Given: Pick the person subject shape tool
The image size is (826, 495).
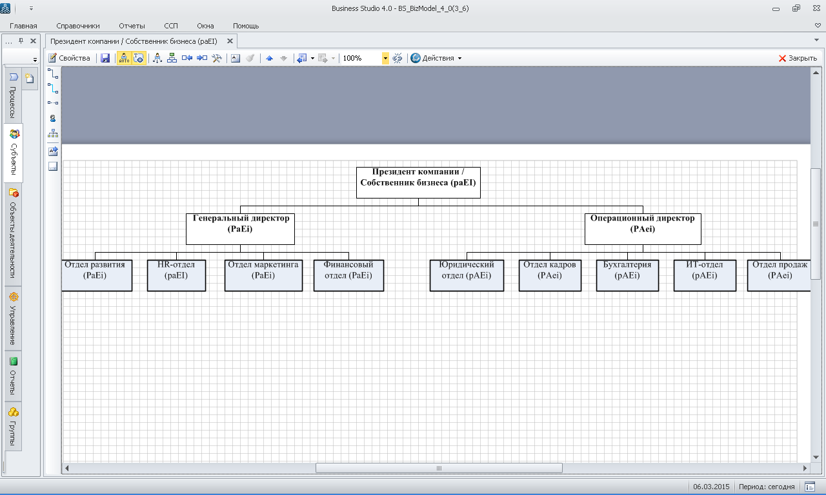Looking at the screenshot, I should [53, 119].
